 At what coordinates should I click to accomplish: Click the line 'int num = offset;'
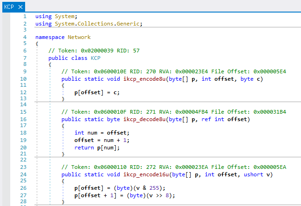coord(102,133)
